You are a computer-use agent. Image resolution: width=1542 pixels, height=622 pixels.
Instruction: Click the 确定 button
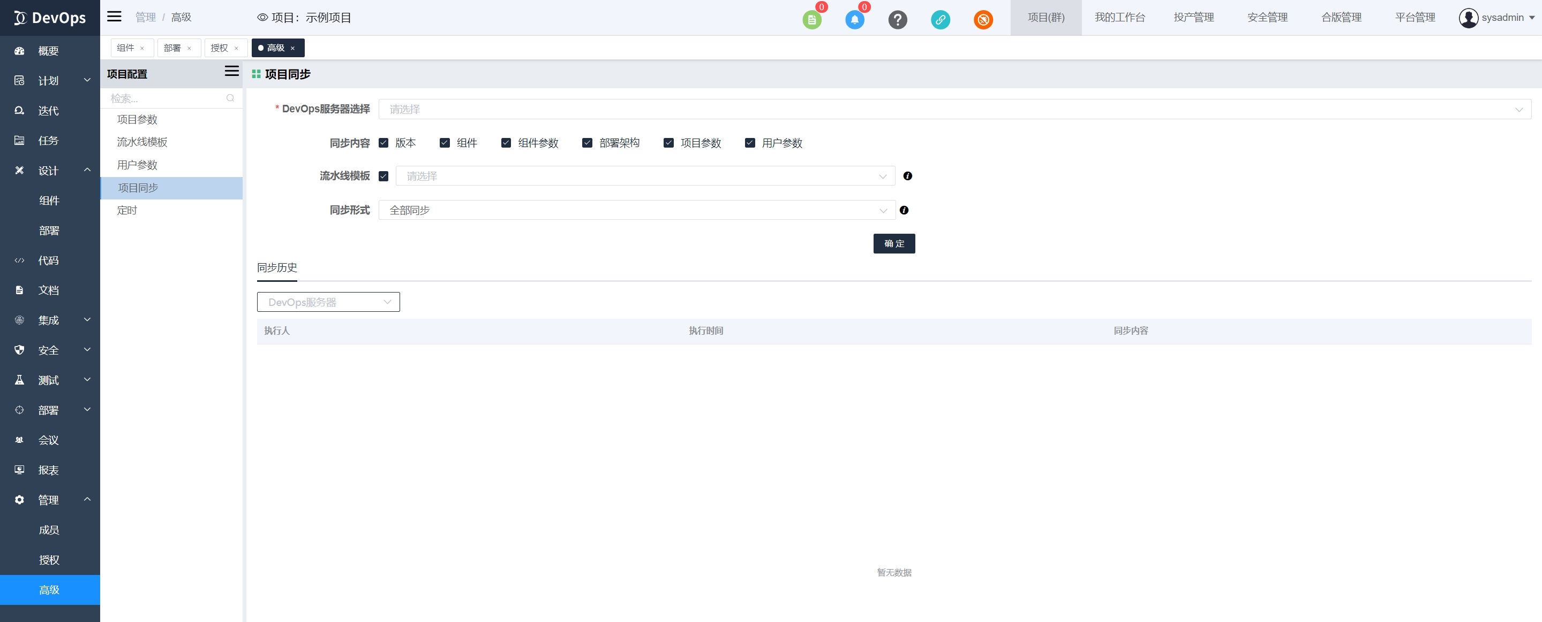[x=894, y=244]
